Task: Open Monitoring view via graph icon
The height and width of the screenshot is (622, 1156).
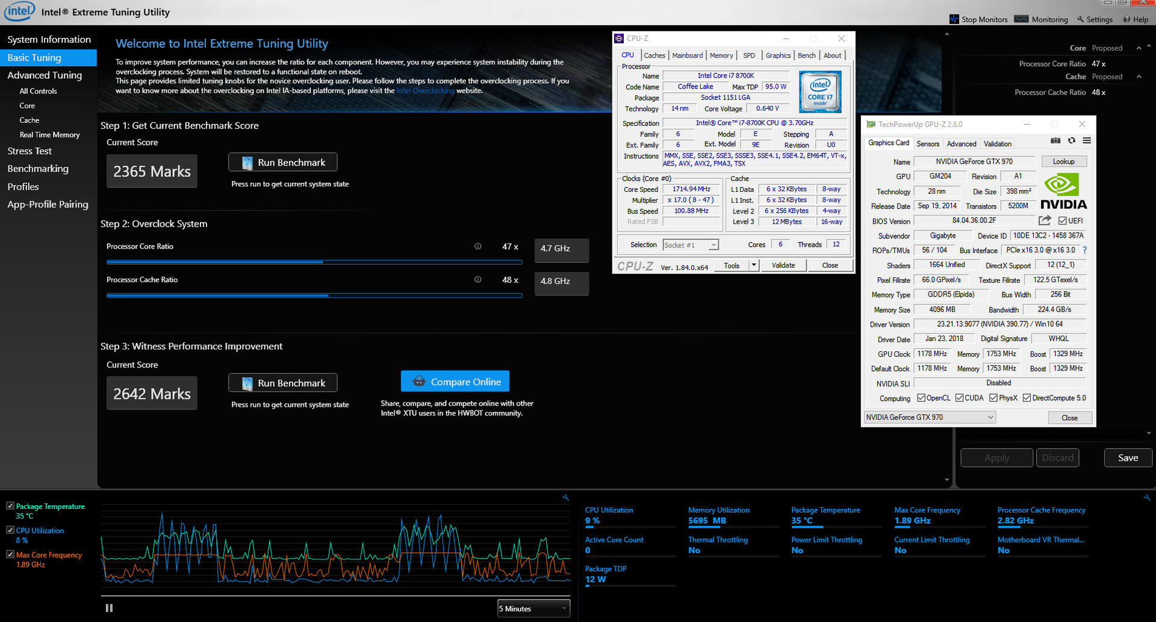Action: 1021,19
